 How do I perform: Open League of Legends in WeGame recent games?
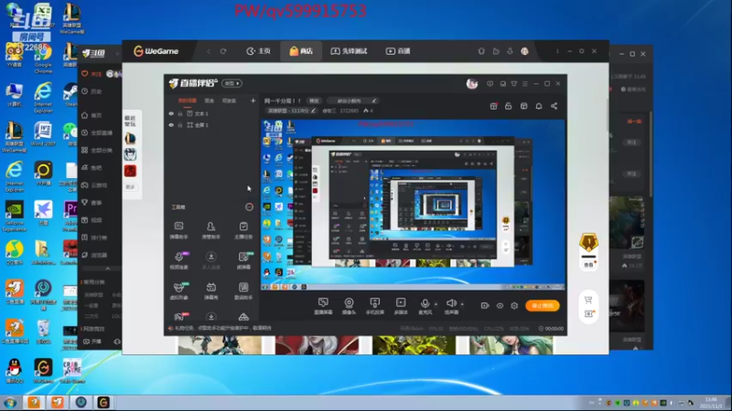[x=130, y=139]
